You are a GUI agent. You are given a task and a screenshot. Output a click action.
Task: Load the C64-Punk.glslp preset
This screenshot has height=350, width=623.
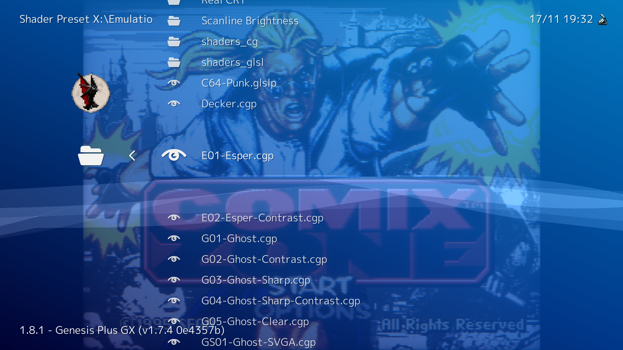tap(239, 83)
